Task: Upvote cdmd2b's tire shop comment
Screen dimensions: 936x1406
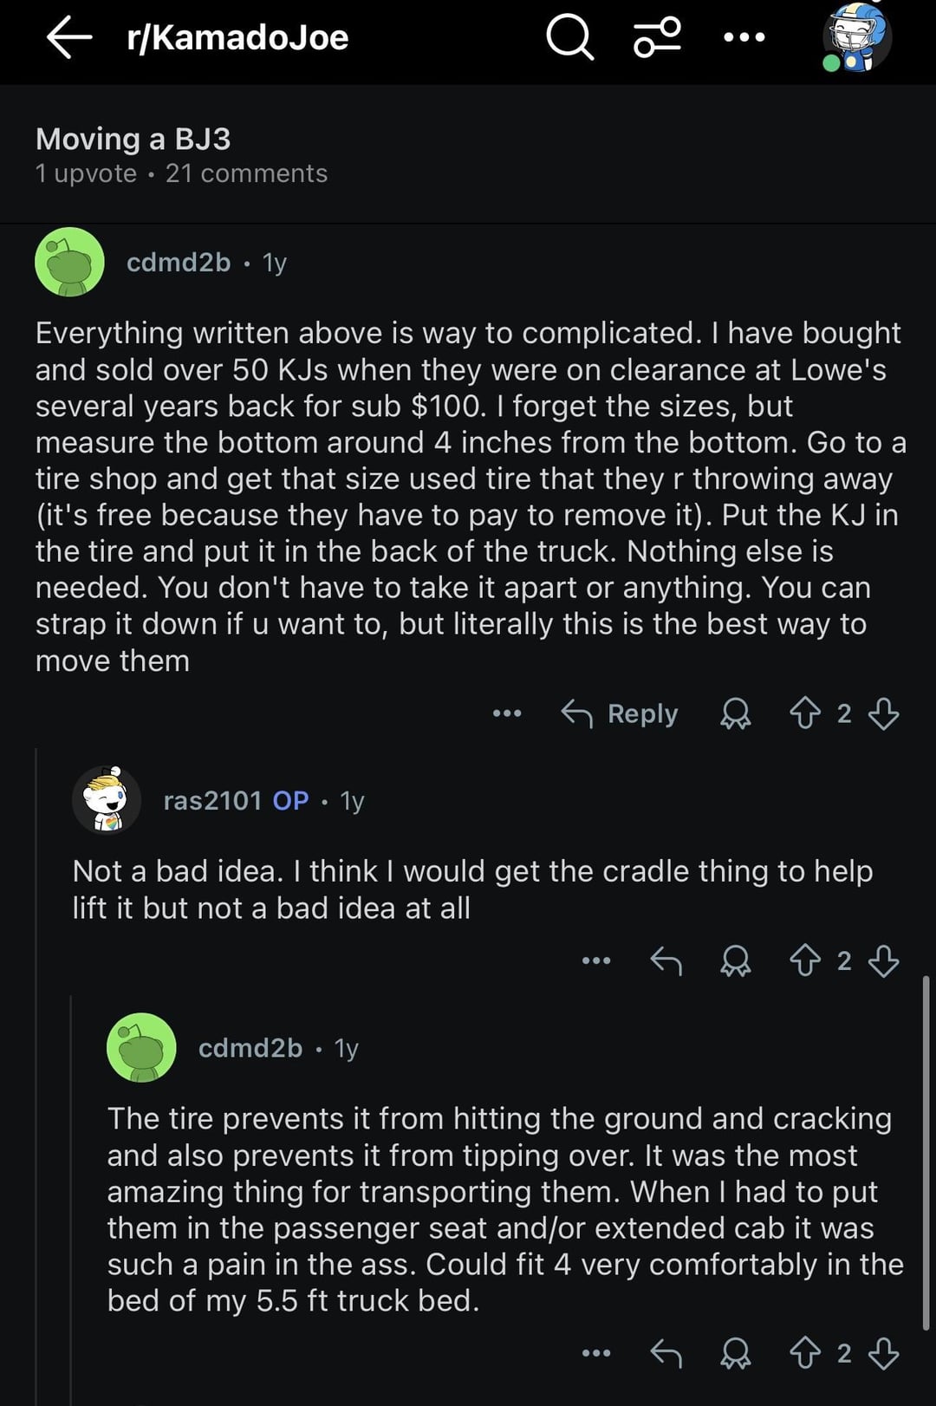Action: click(805, 713)
